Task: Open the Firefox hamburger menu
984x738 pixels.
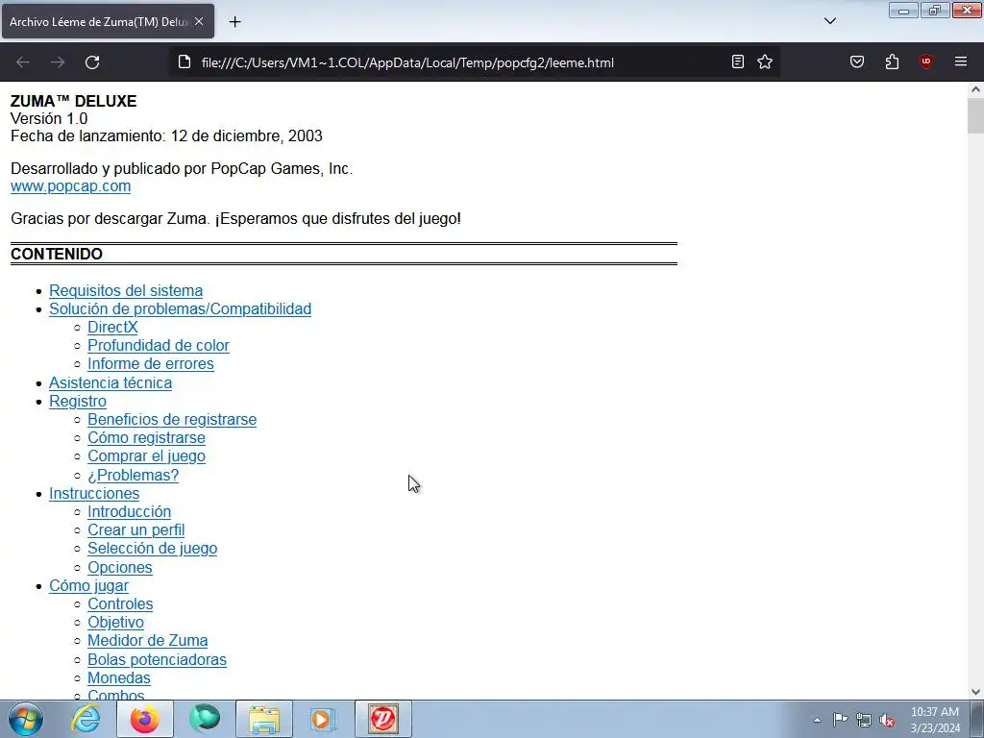Action: point(961,61)
